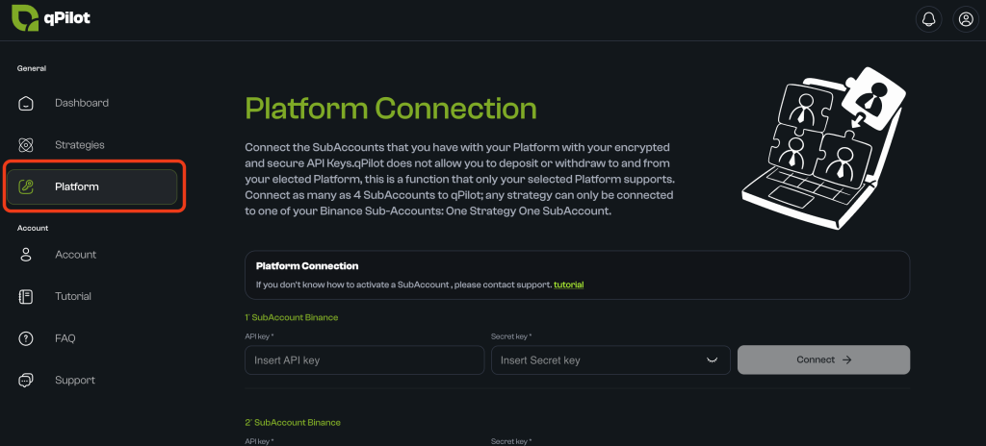986x446 pixels.
Task: Open the user profile icon
Action: [x=964, y=19]
